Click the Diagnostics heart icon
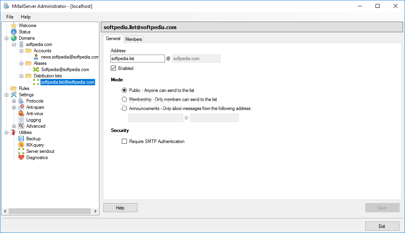405x233 pixels. click(x=21, y=158)
